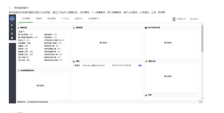Click the 月报 panel title
This screenshot has height=113, width=224.
point(150,95)
